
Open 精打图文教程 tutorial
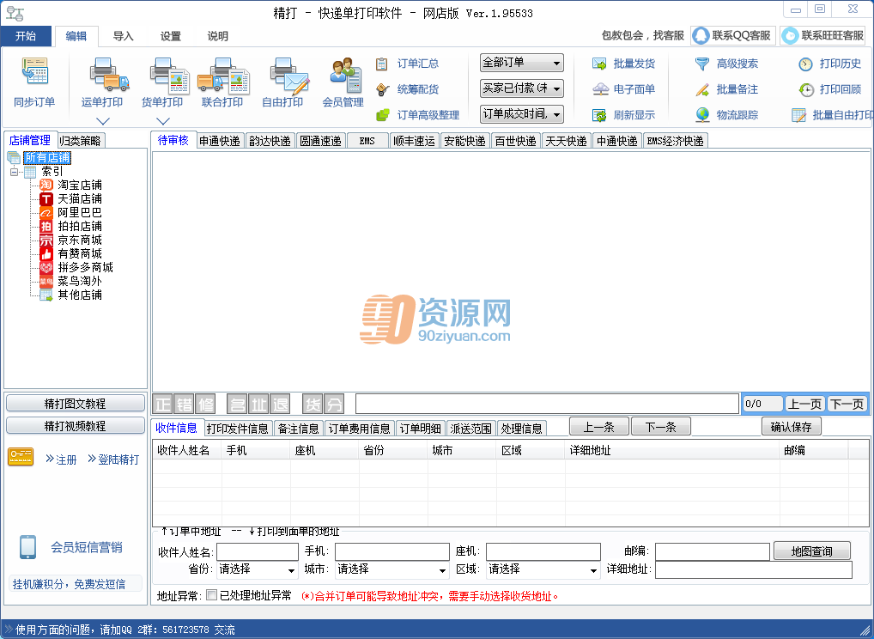point(76,403)
